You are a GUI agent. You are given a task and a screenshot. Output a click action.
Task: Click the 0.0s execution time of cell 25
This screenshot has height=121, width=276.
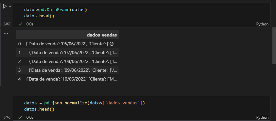tap(30, 24)
